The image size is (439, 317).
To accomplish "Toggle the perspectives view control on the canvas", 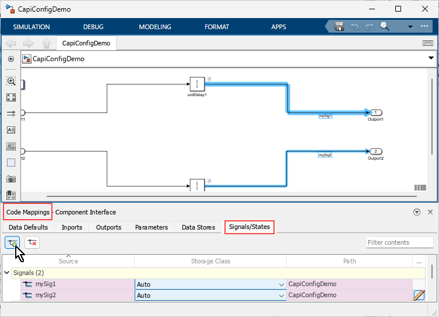I will tap(420, 188).
